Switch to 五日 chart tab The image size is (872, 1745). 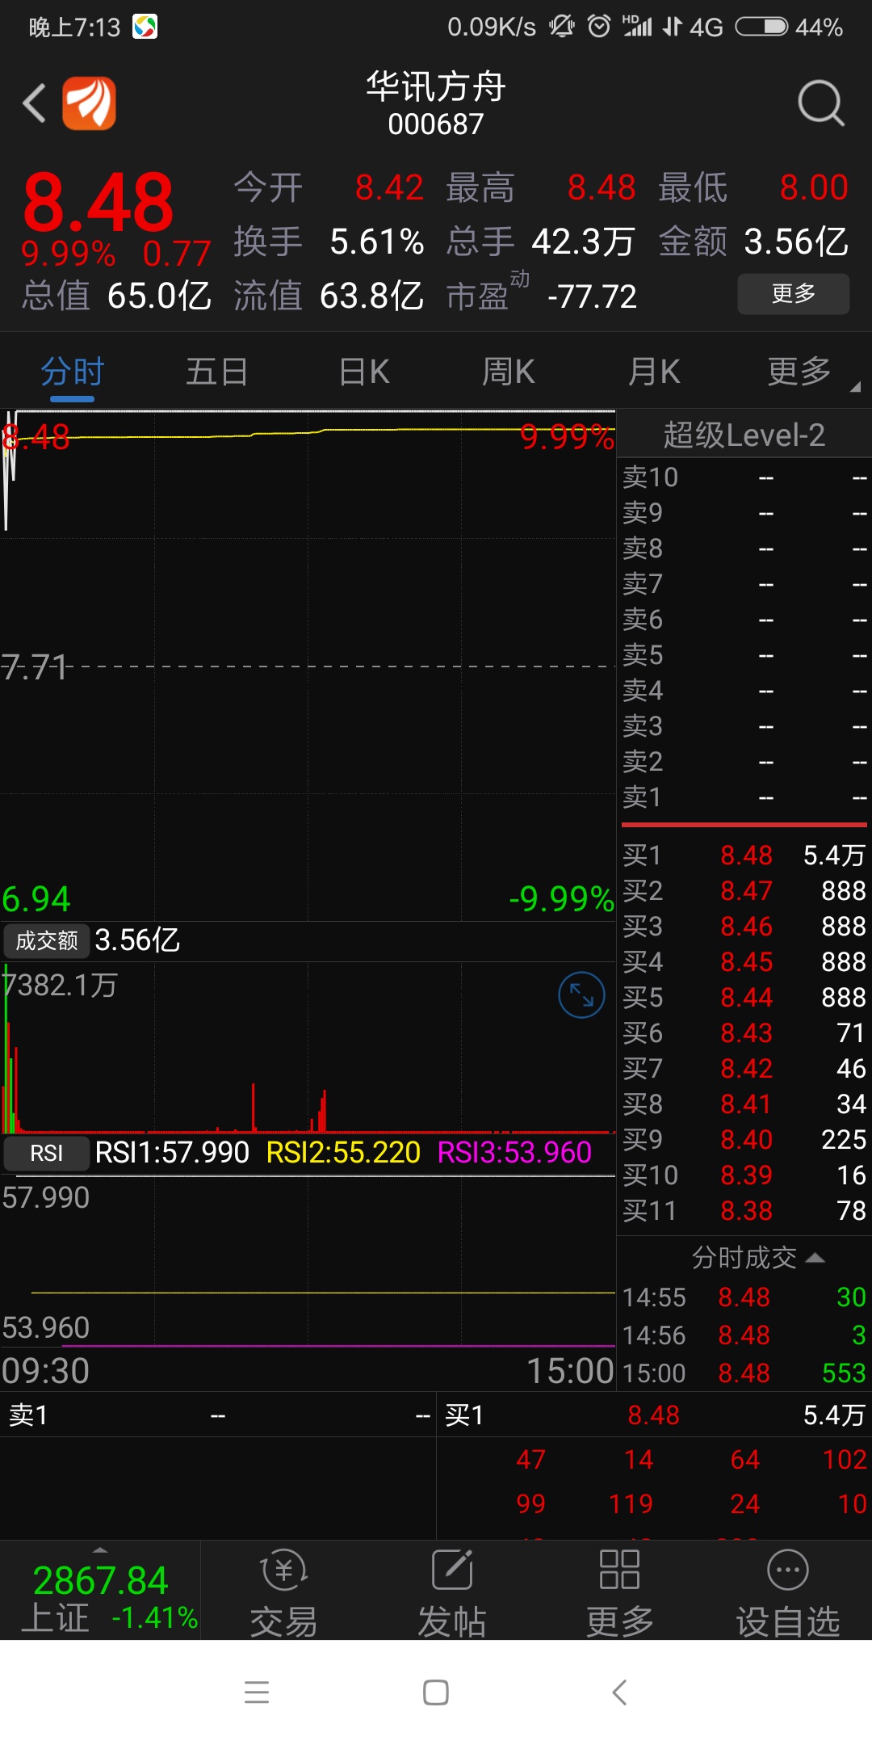tap(216, 372)
